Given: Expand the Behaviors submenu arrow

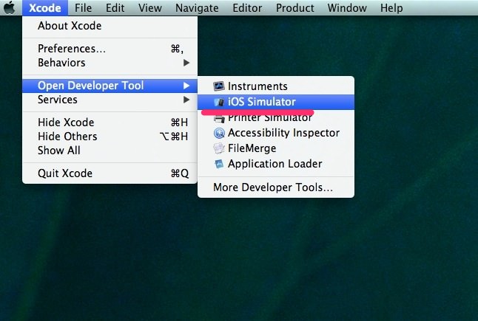Looking at the screenshot, I should pyautogui.click(x=186, y=63).
